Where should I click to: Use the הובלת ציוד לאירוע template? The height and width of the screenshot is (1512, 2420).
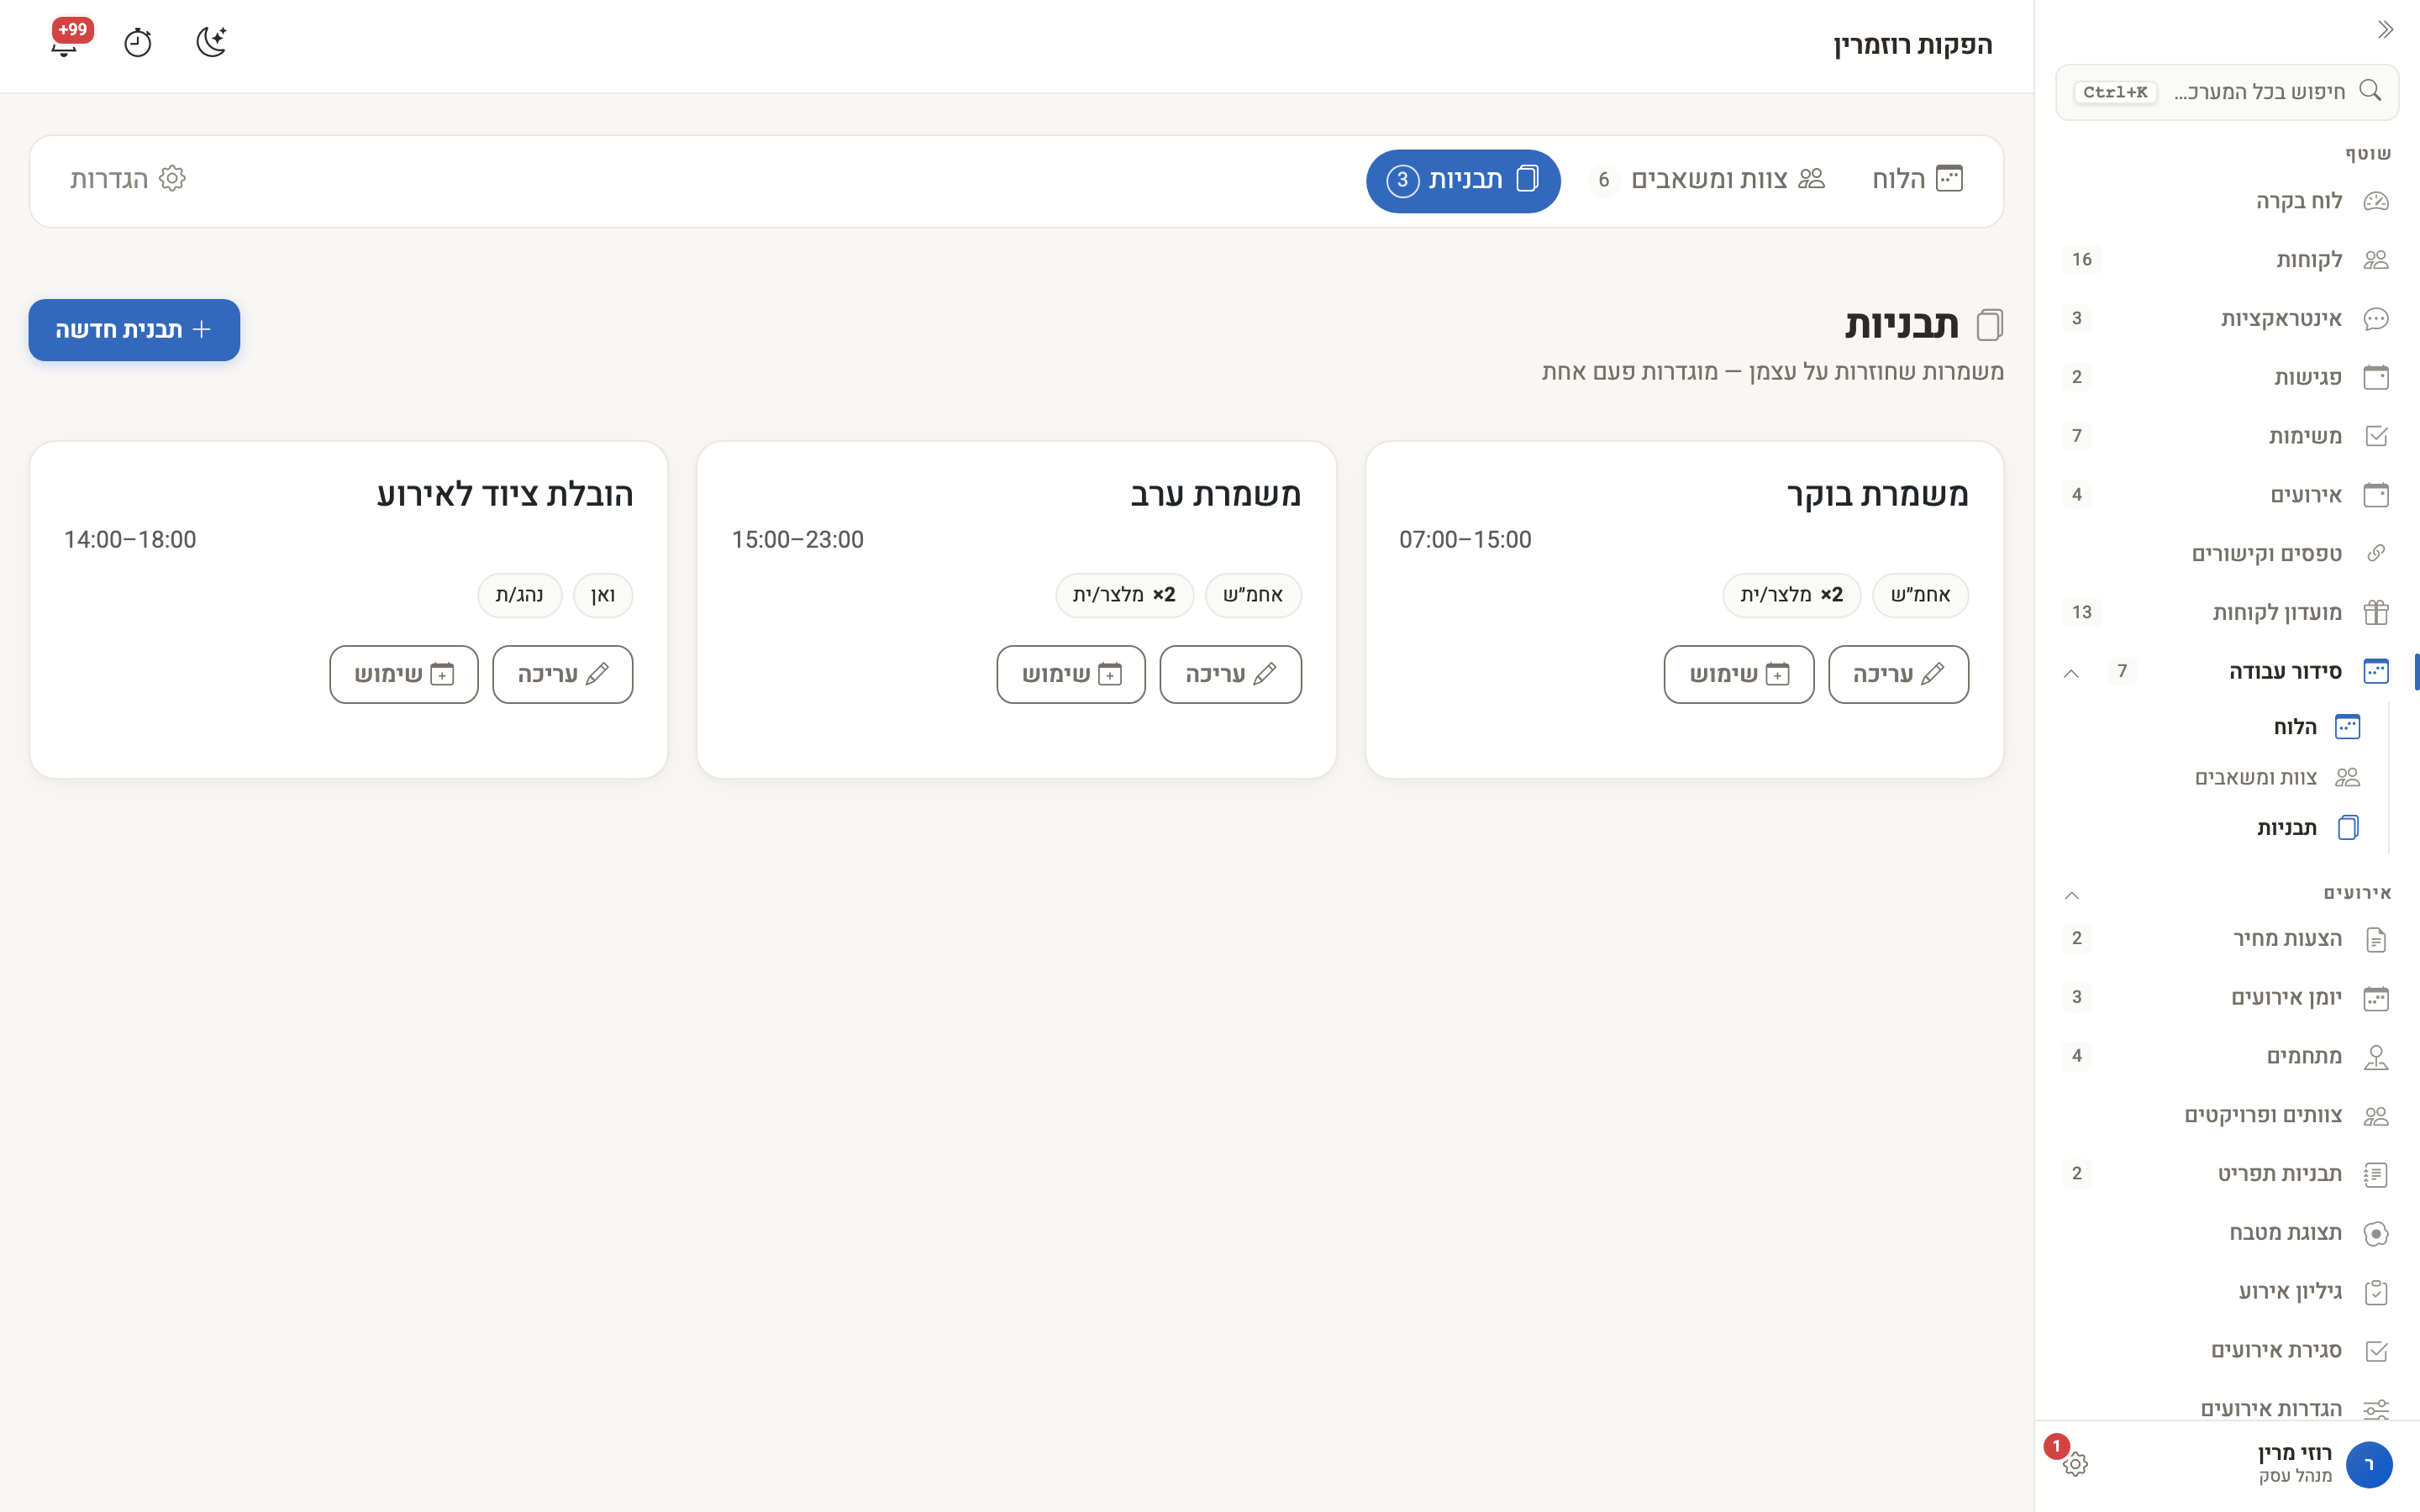tap(403, 675)
